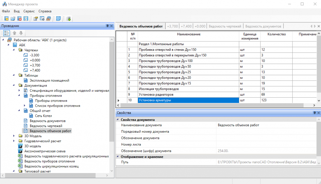Collapse the Документация folder
The image size is (321, 184).
tap(14, 85)
